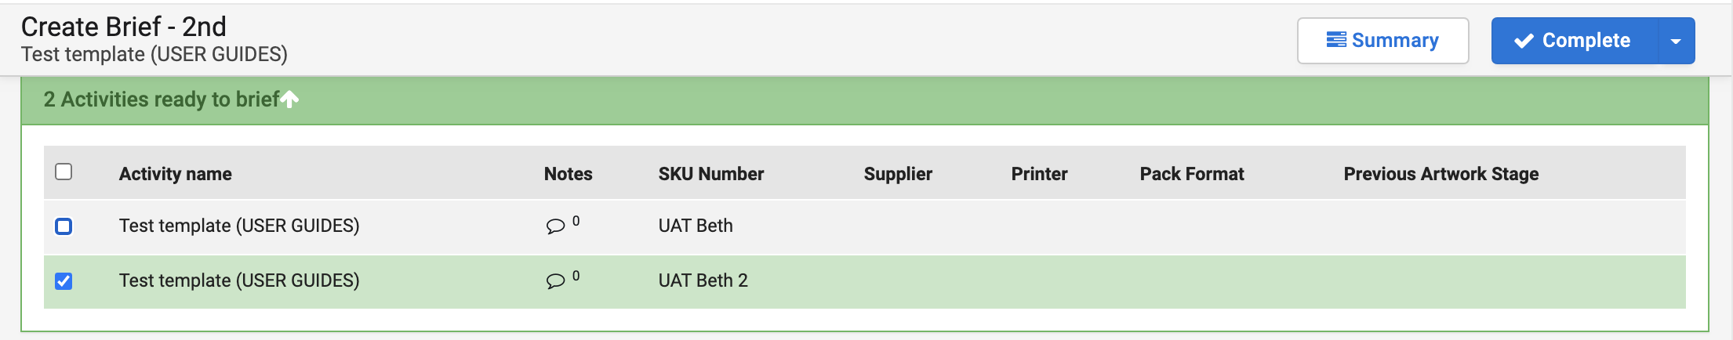This screenshot has width=1733, height=340.
Task: Uncheck the UAT Beth 2 activity checkbox
Action: [64, 280]
